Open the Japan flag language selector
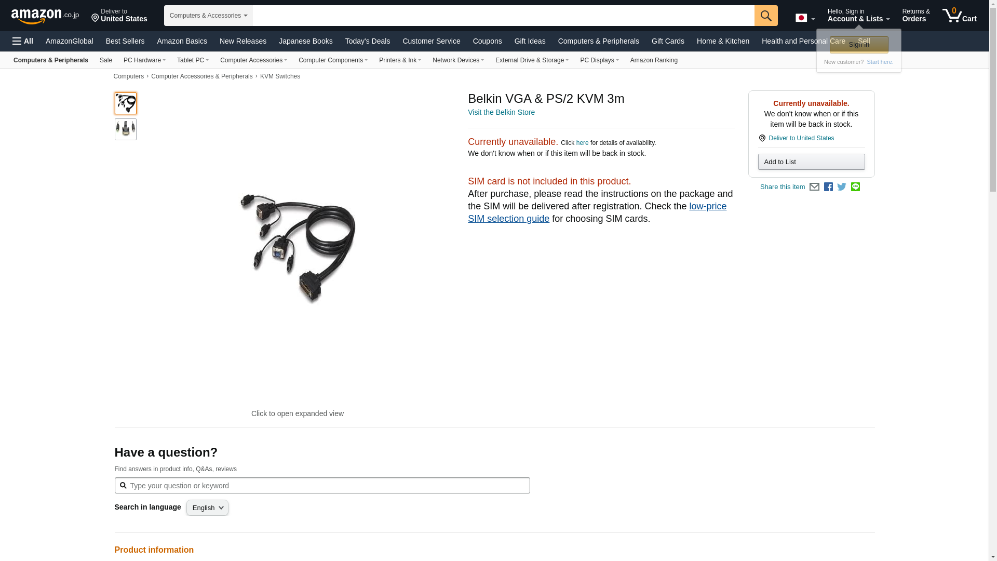The width and height of the screenshot is (997, 561). coord(805,18)
